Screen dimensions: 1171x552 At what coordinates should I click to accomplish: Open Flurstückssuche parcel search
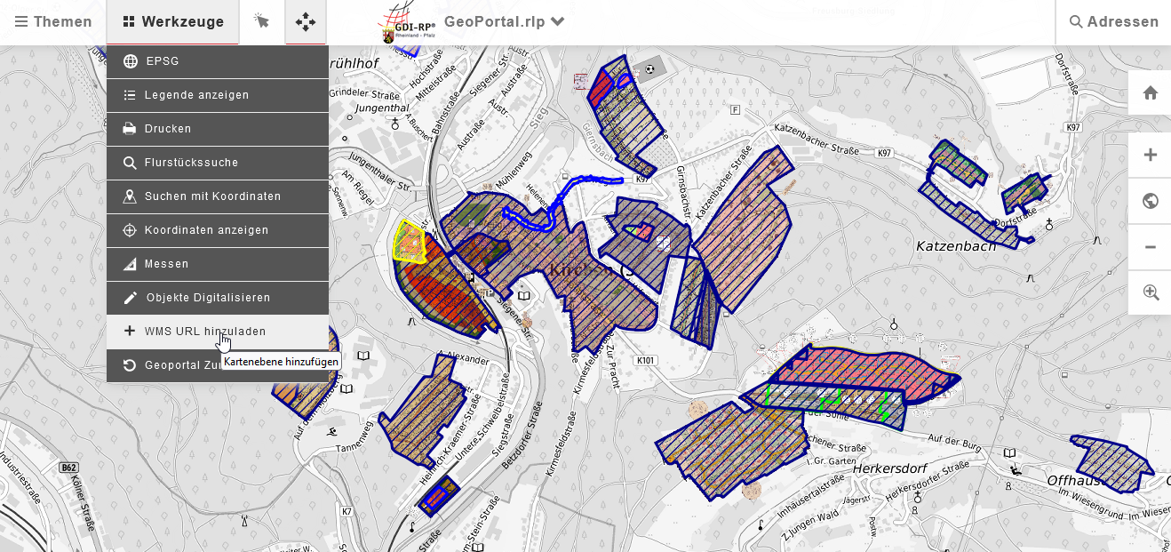tap(218, 163)
